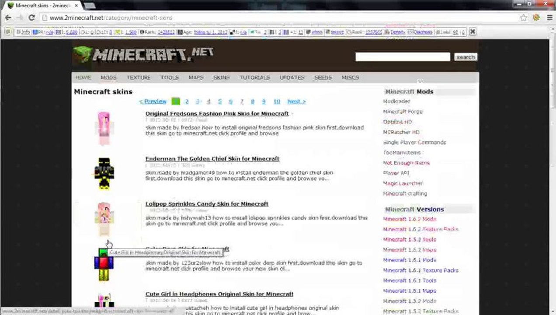
Task: Click the pink Fredsons skin thumbnail
Action: pyautogui.click(x=104, y=128)
